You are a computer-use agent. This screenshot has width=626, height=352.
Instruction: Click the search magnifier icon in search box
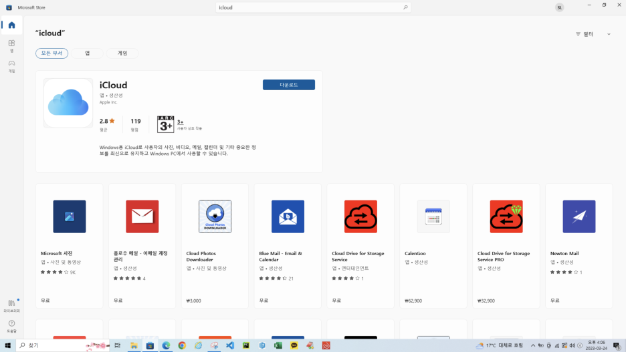pos(405,7)
